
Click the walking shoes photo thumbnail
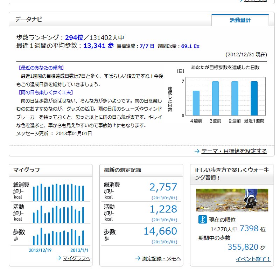tap(232, 200)
